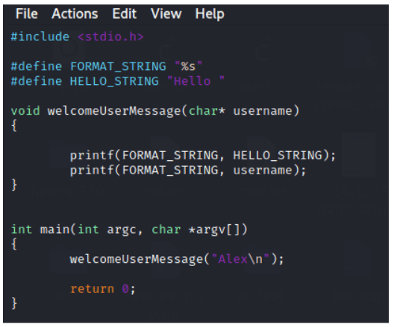
Task: Click the FORMAT_STRING define name
Action: coord(118,67)
